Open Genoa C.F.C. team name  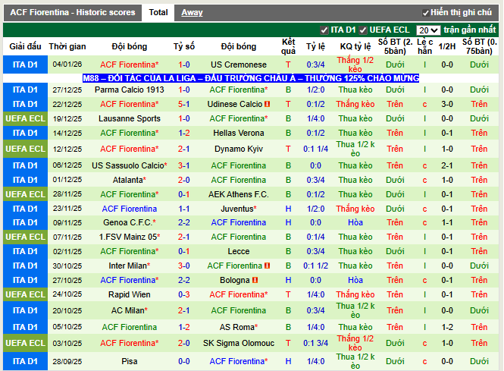[129, 222]
